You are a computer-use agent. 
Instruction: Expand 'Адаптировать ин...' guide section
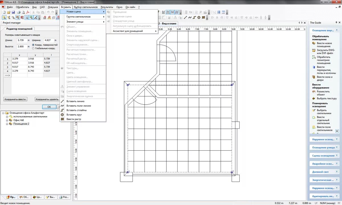point(337,196)
